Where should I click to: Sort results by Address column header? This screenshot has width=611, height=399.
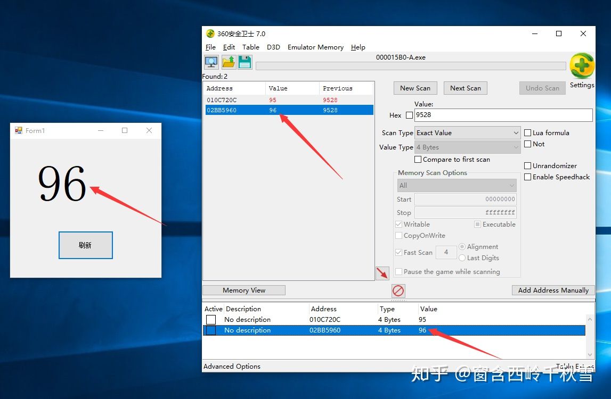click(x=234, y=88)
